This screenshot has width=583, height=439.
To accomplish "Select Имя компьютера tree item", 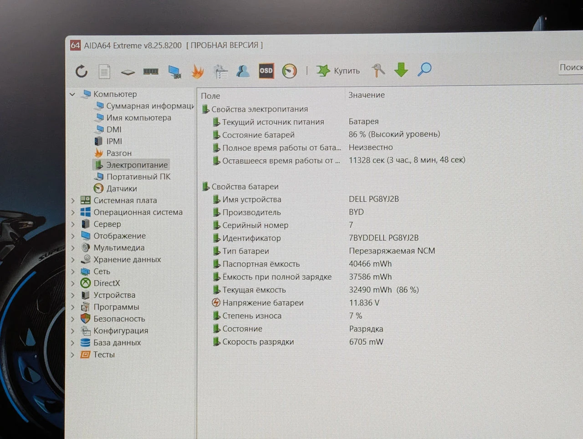I will 133,117.
